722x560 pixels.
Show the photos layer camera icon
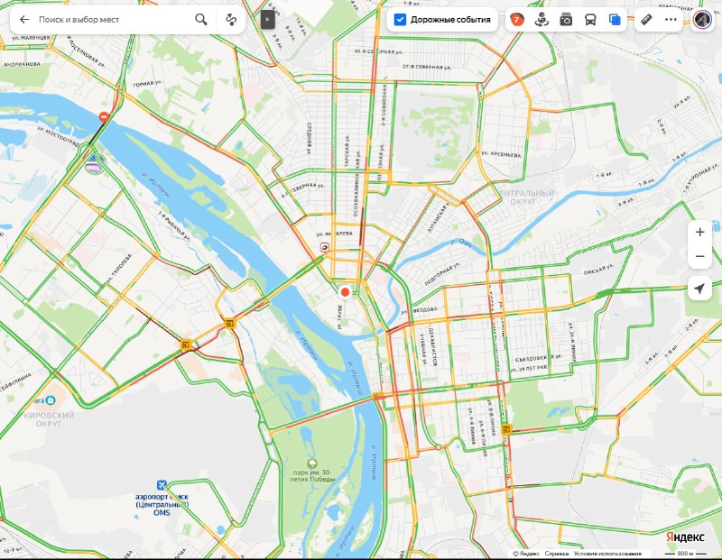tap(566, 19)
